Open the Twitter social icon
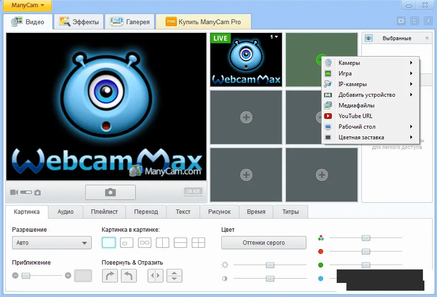Viewport: 437px width, 297px height. [415, 21]
